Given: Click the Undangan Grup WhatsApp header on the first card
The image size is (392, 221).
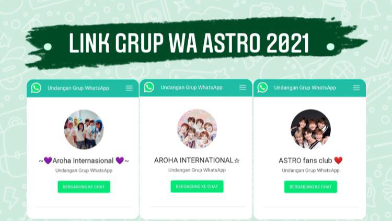Looking at the screenshot, I should click(x=78, y=88).
